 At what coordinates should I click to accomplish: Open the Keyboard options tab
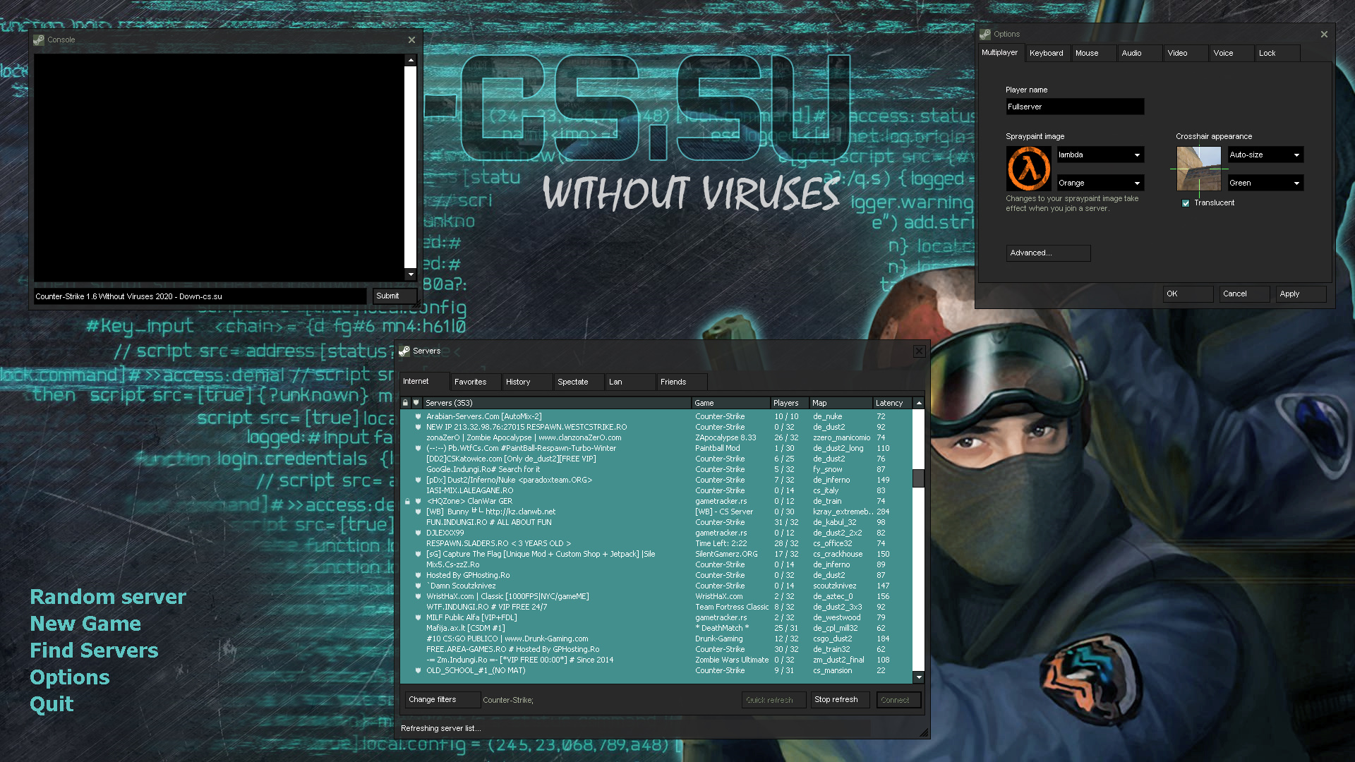point(1046,53)
